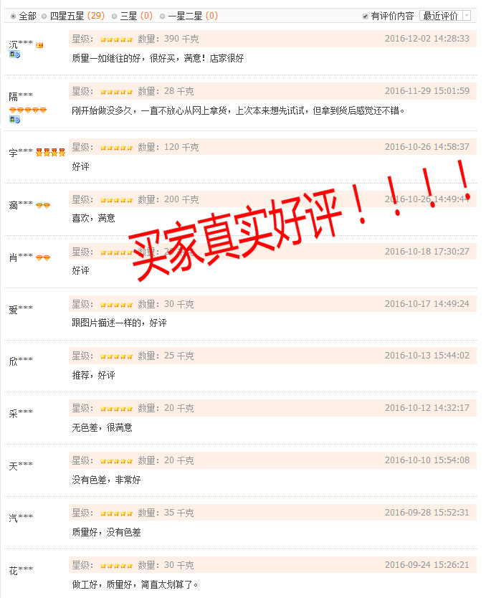The height and width of the screenshot is (598, 486).
Task: Click the red medal badges beside 宇***
Action: 51,153
